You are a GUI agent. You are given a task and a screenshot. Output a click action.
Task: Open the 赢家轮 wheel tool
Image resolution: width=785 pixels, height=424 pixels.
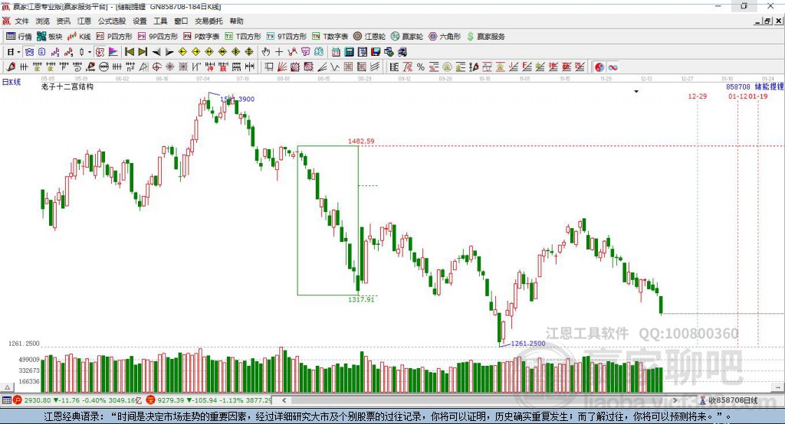point(407,37)
